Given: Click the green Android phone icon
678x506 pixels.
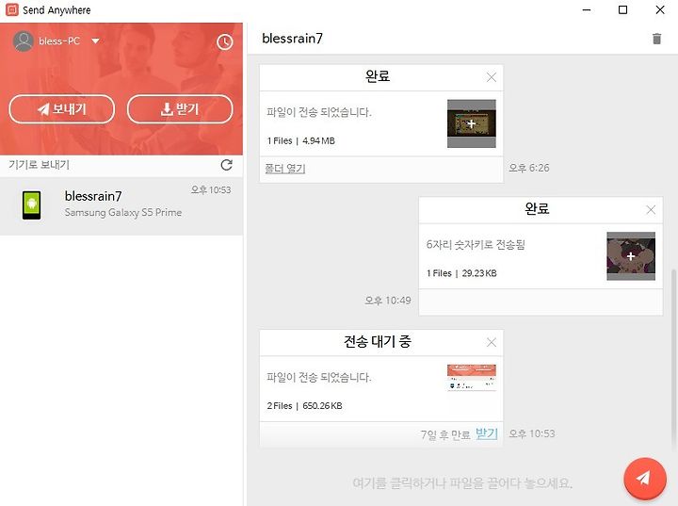Looking at the screenshot, I should (32, 205).
